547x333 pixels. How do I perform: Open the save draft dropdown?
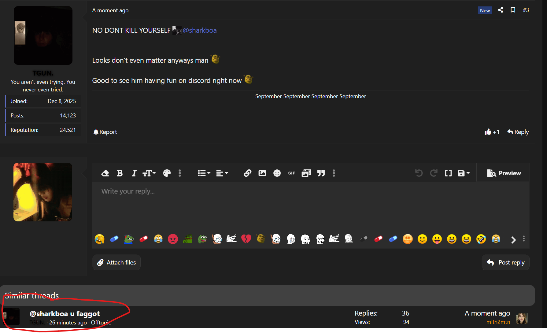click(x=464, y=173)
